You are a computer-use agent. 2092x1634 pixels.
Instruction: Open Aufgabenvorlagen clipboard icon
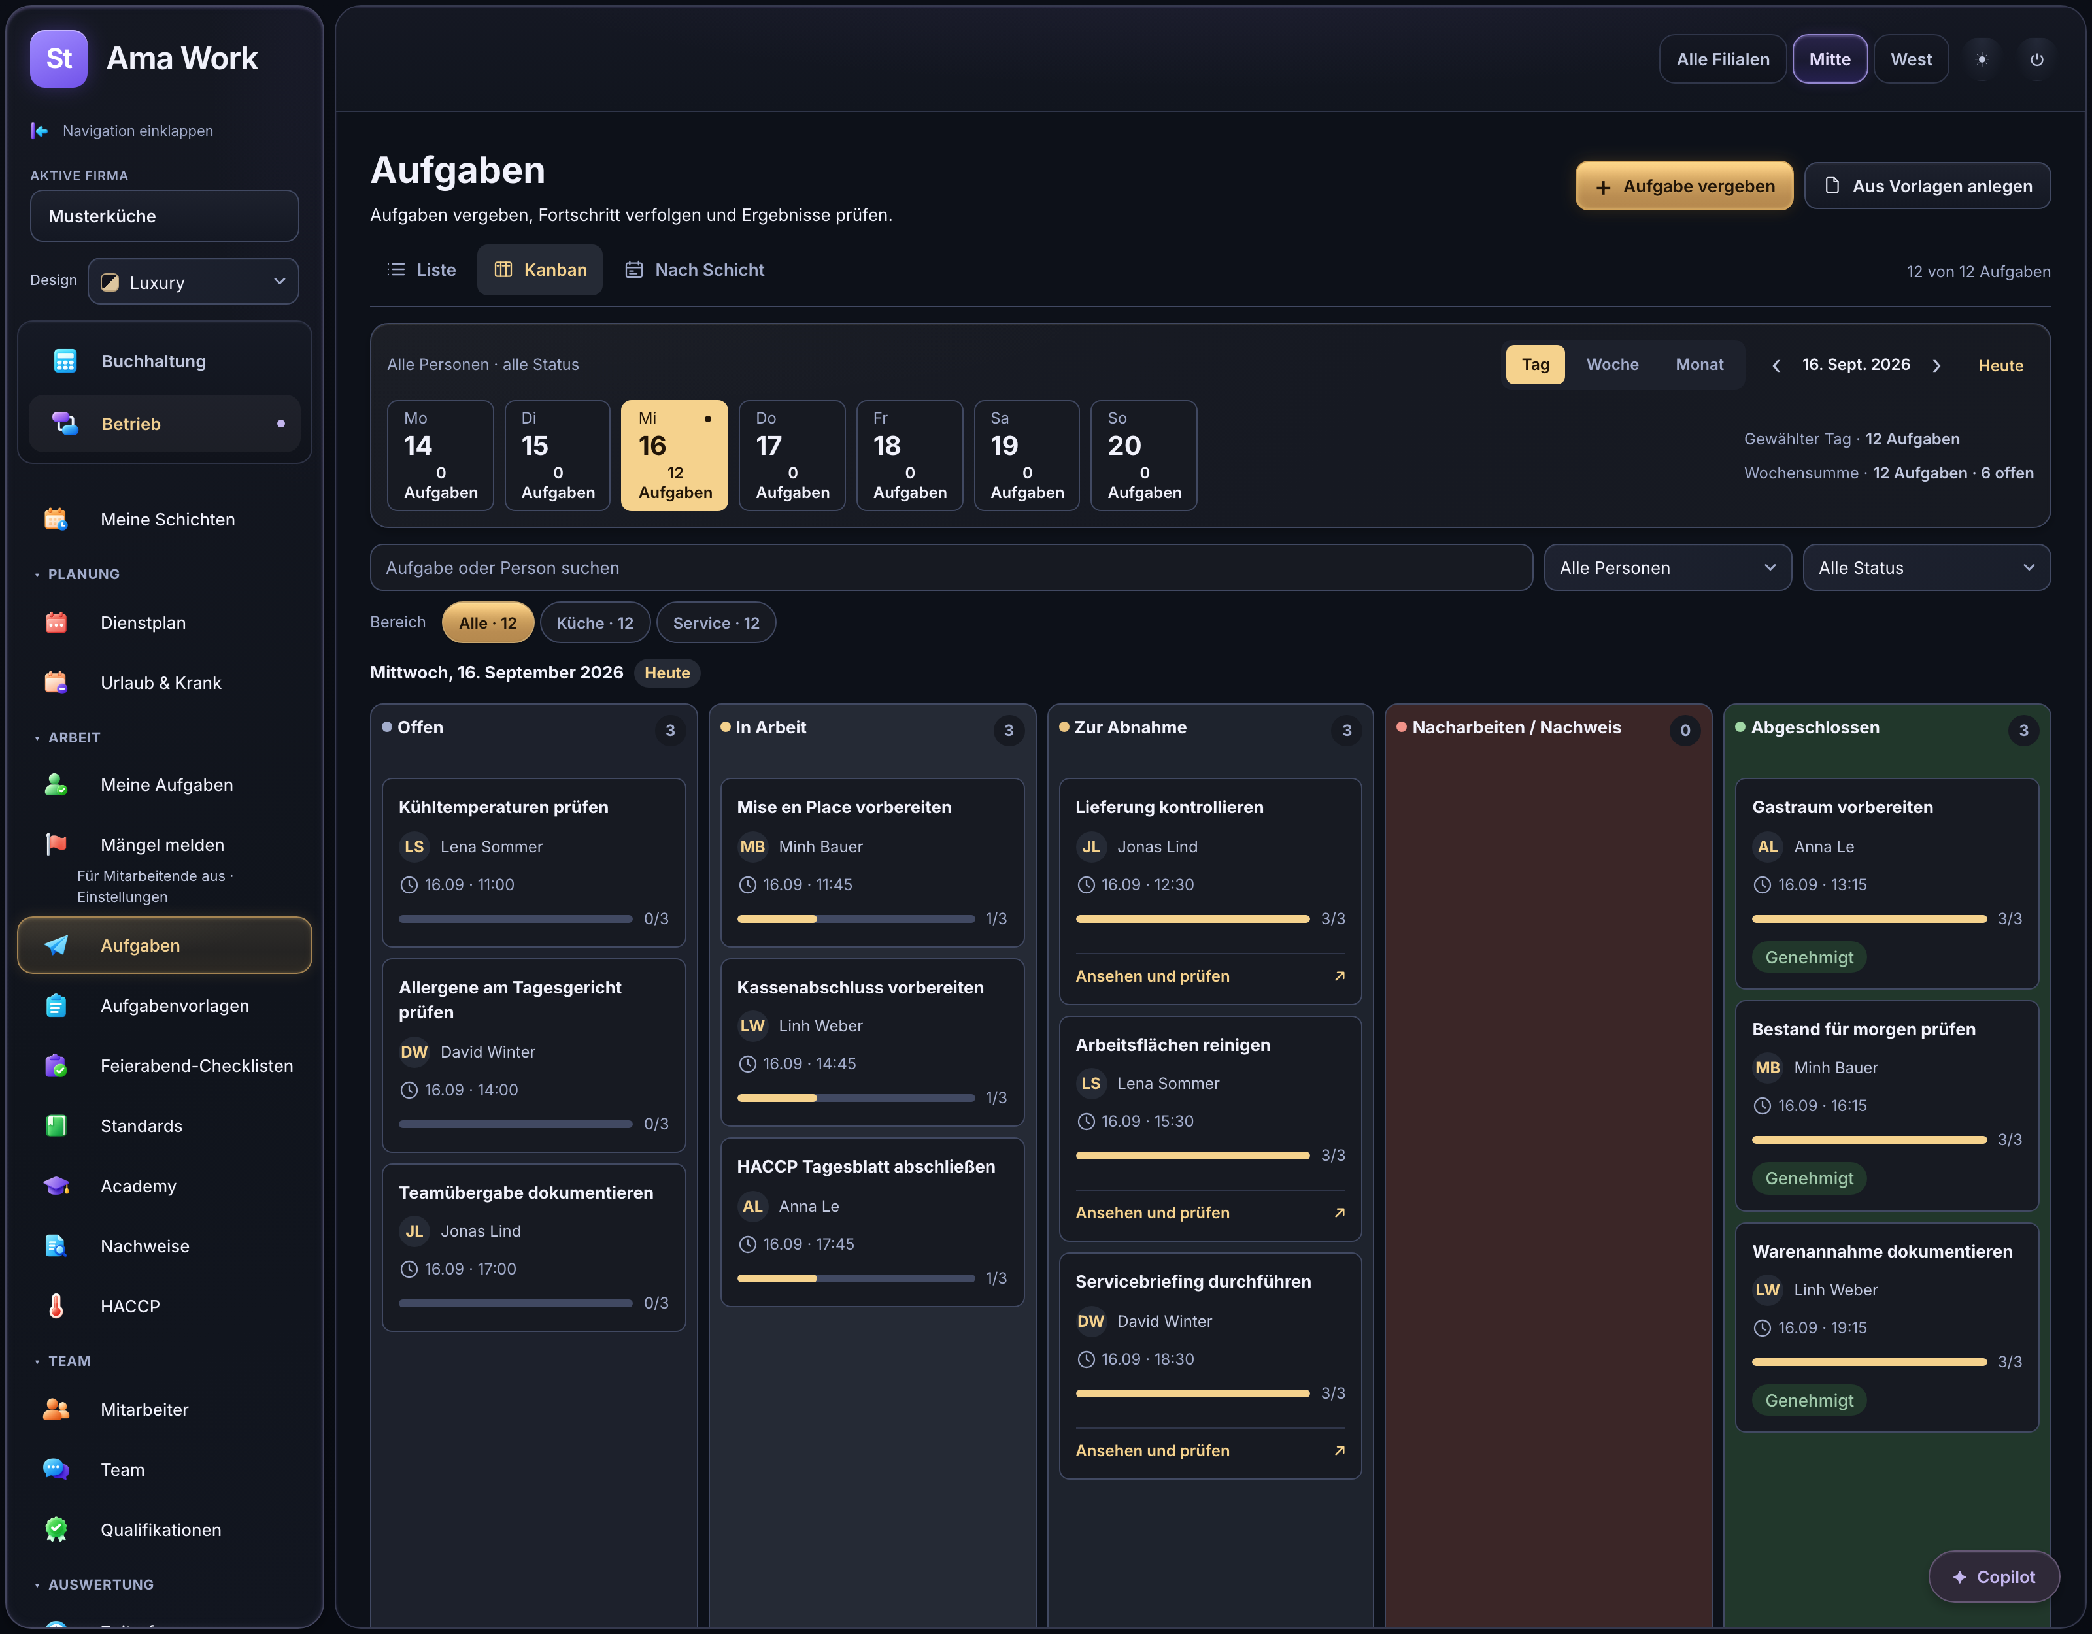[x=56, y=1006]
